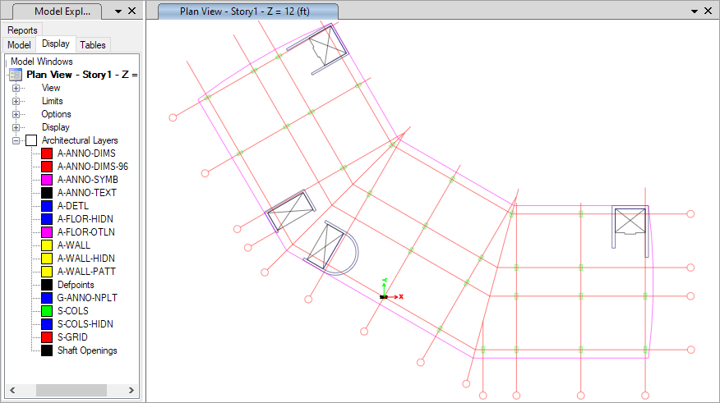This screenshot has width=720, height=403.
Task: Toggle the Architectural Layers checkbox
Action: tap(31, 140)
